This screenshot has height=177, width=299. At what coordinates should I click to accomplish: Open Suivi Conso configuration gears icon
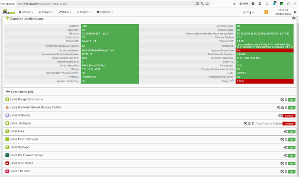point(282,164)
